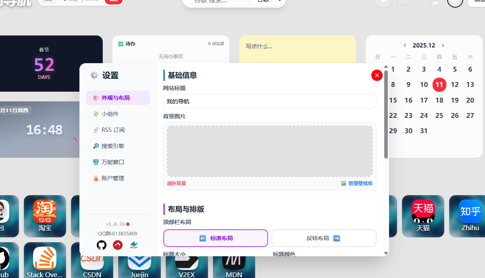Switch to the 反转布局 layout option
This screenshot has height=278, width=485.
tap(324, 238)
